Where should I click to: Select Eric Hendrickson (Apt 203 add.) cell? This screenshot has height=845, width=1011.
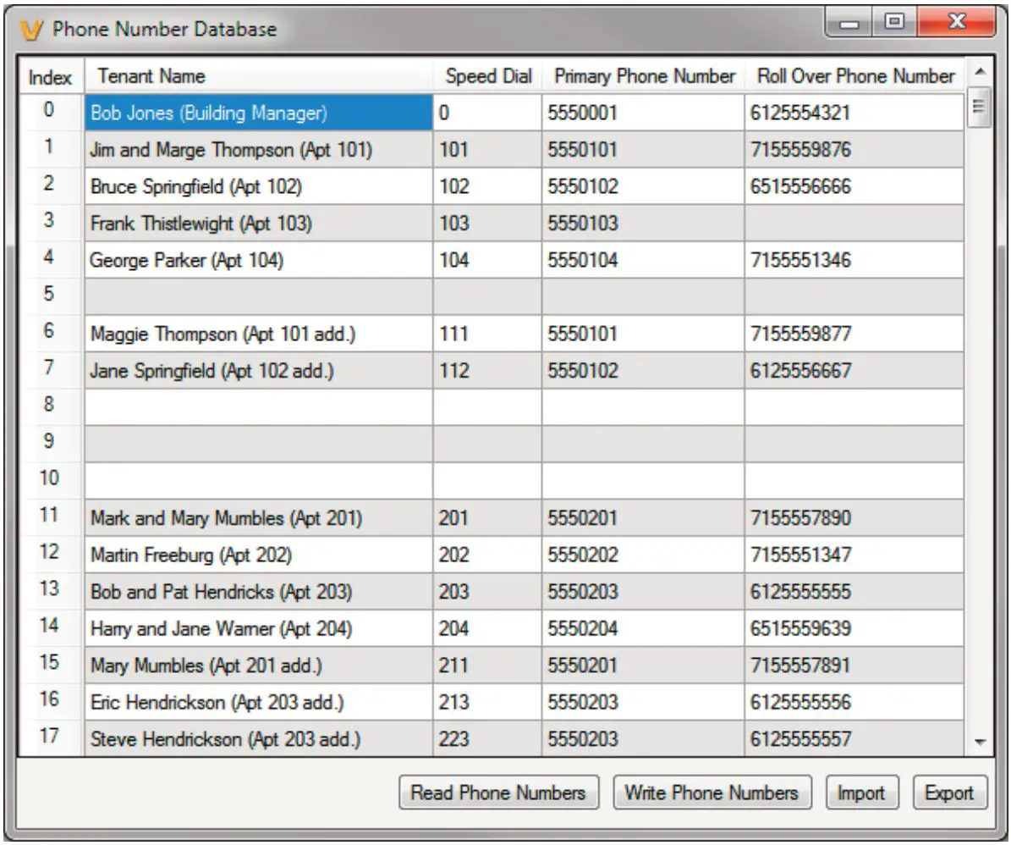click(259, 702)
